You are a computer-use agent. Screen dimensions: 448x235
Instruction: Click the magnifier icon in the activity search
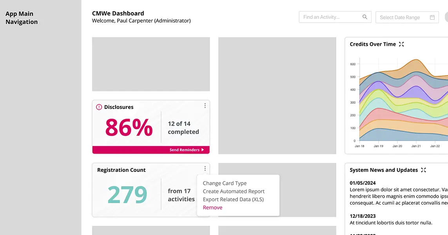coord(365,17)
